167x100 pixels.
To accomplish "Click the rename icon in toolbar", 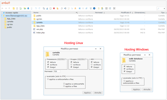I will [x=65, y=8].
